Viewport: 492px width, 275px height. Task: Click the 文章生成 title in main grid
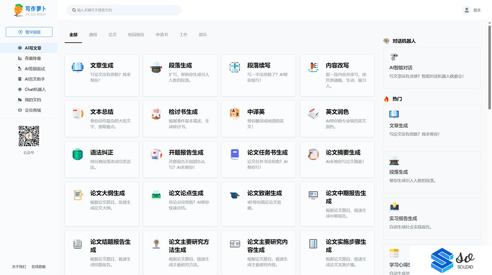coord(102,65)
